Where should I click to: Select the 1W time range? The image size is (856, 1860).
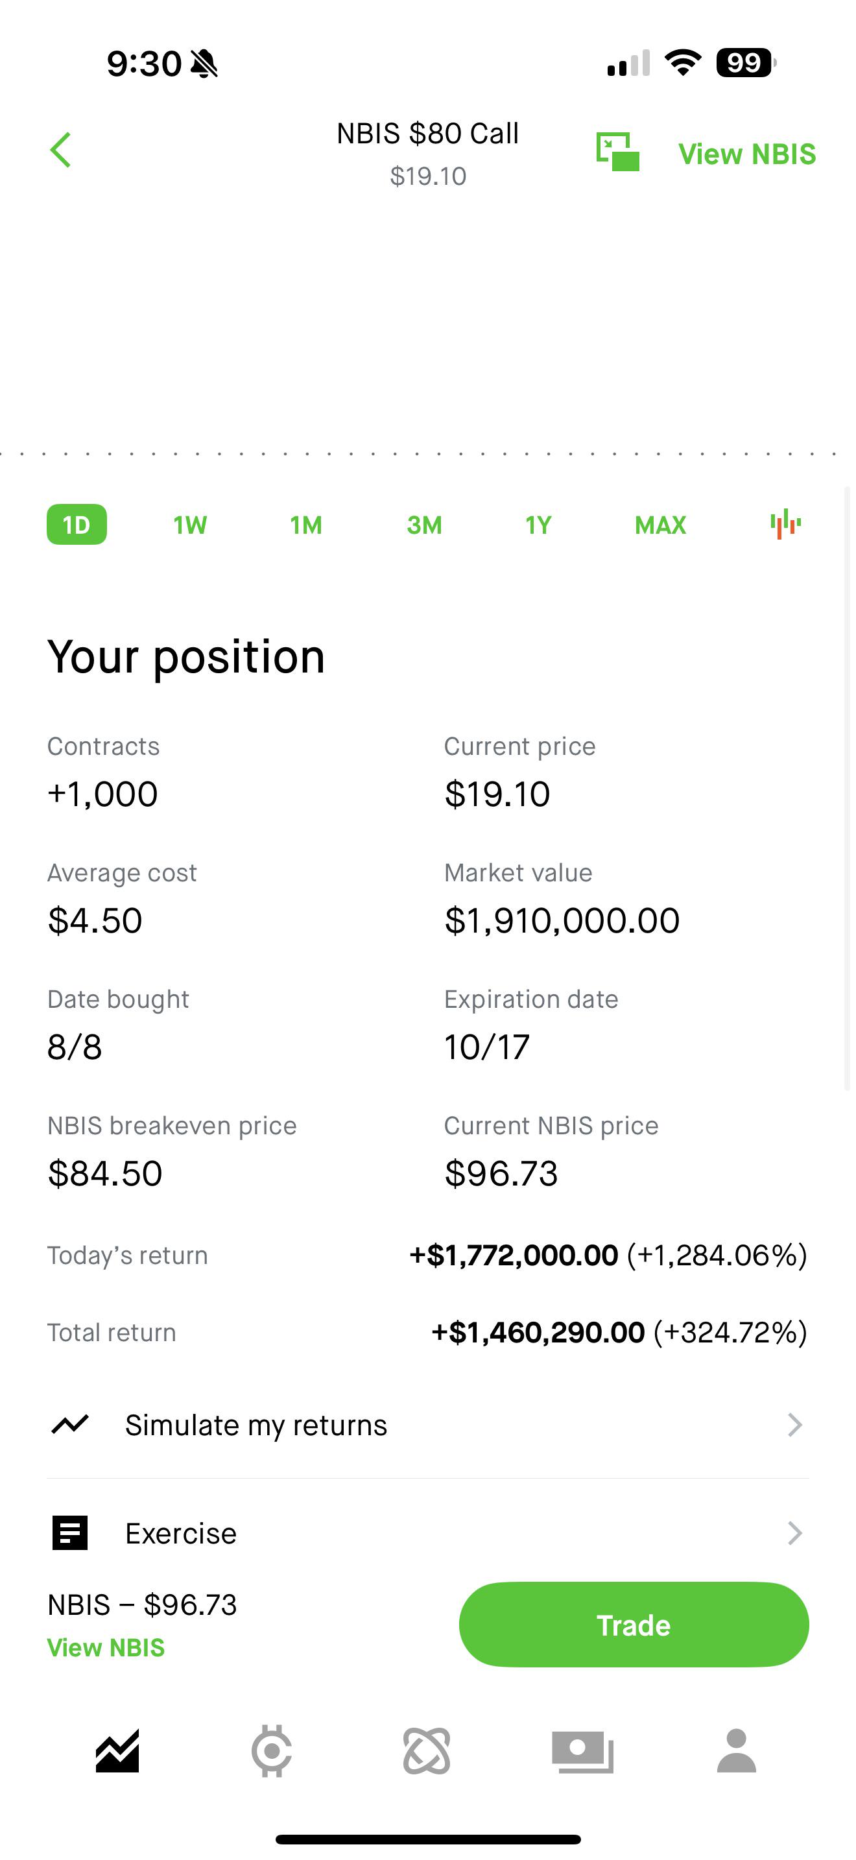click(190, 525)
